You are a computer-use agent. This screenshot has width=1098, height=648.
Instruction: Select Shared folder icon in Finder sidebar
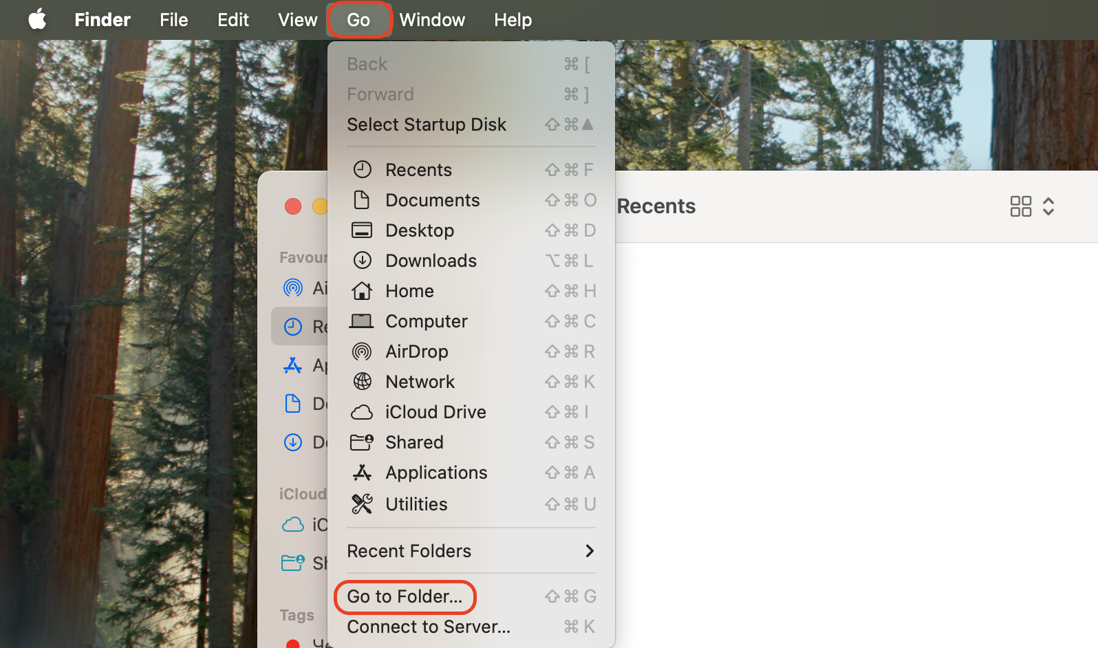293,563
